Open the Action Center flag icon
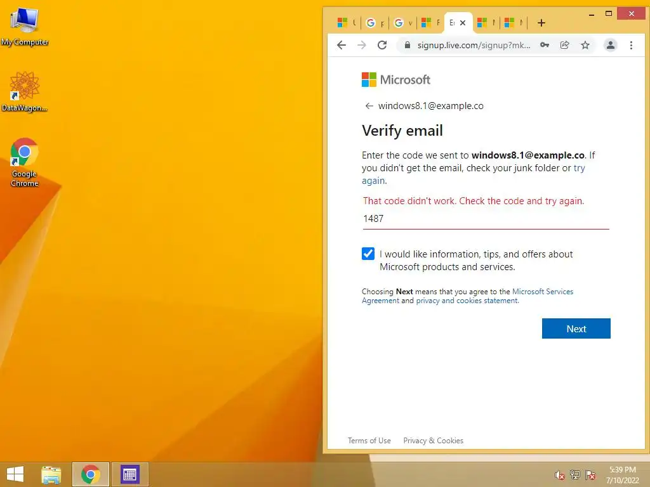650x487 pixels. coord(590,475)
